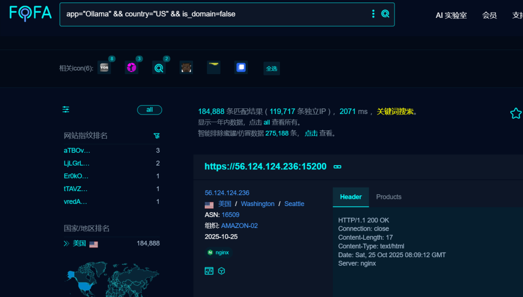Toggle 全选 to select all related icons

tap(271, 68)
